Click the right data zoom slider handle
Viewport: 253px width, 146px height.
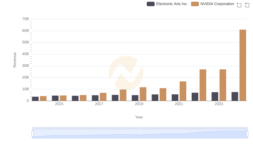click(x=247, y=134)
